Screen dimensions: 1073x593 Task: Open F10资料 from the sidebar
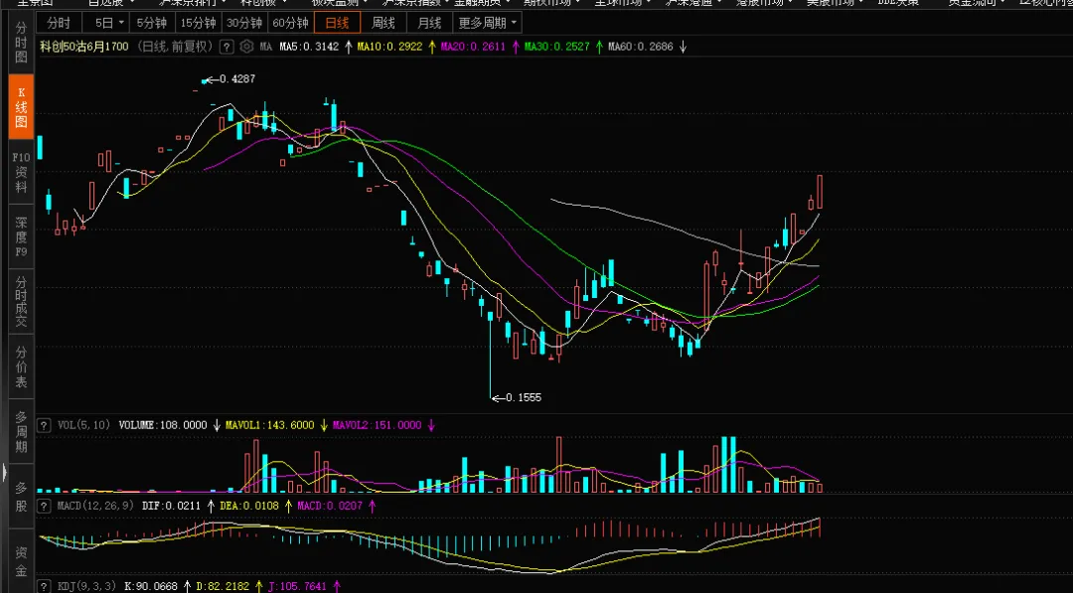click(x=21, y=172)
